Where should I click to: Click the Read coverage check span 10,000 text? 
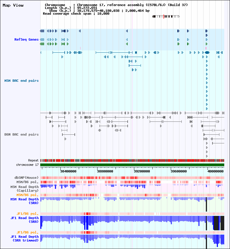(x=76, y=14)
